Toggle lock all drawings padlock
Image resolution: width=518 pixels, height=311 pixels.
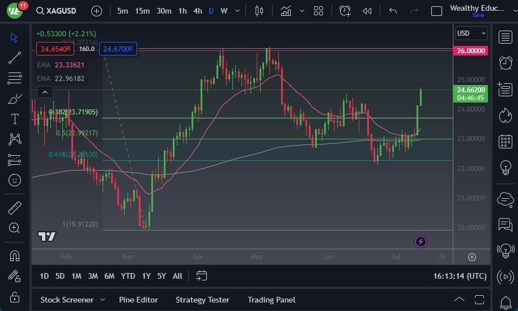[x=15, y=297]
